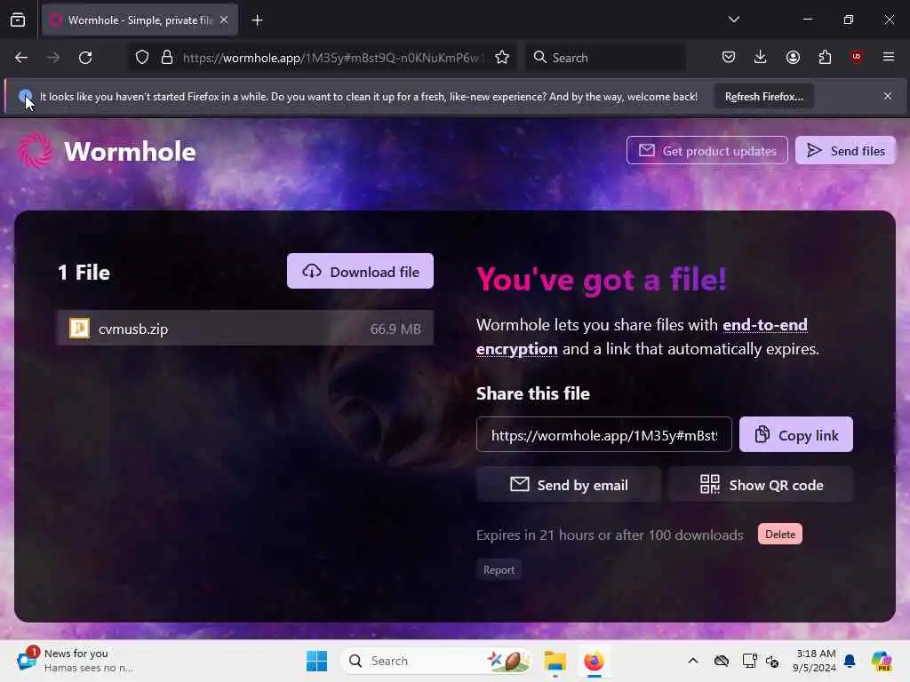Image resolution: width=910 pixels, height=682 pixels.
Task: Report this file
Action: [x=499, y=570]
